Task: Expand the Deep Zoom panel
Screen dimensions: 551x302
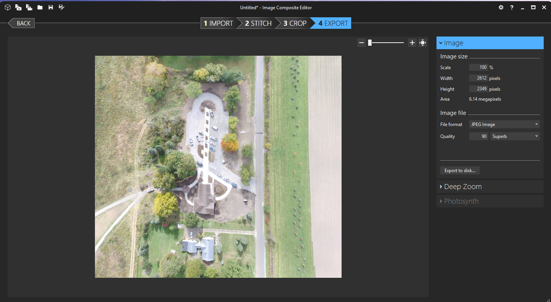Action: click(463, 186)
